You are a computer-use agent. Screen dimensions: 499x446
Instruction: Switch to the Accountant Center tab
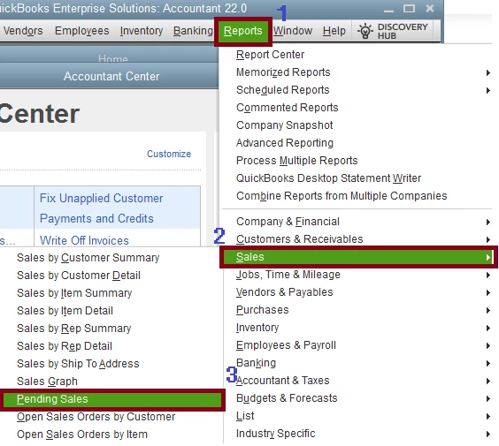[x=111, y=76]
